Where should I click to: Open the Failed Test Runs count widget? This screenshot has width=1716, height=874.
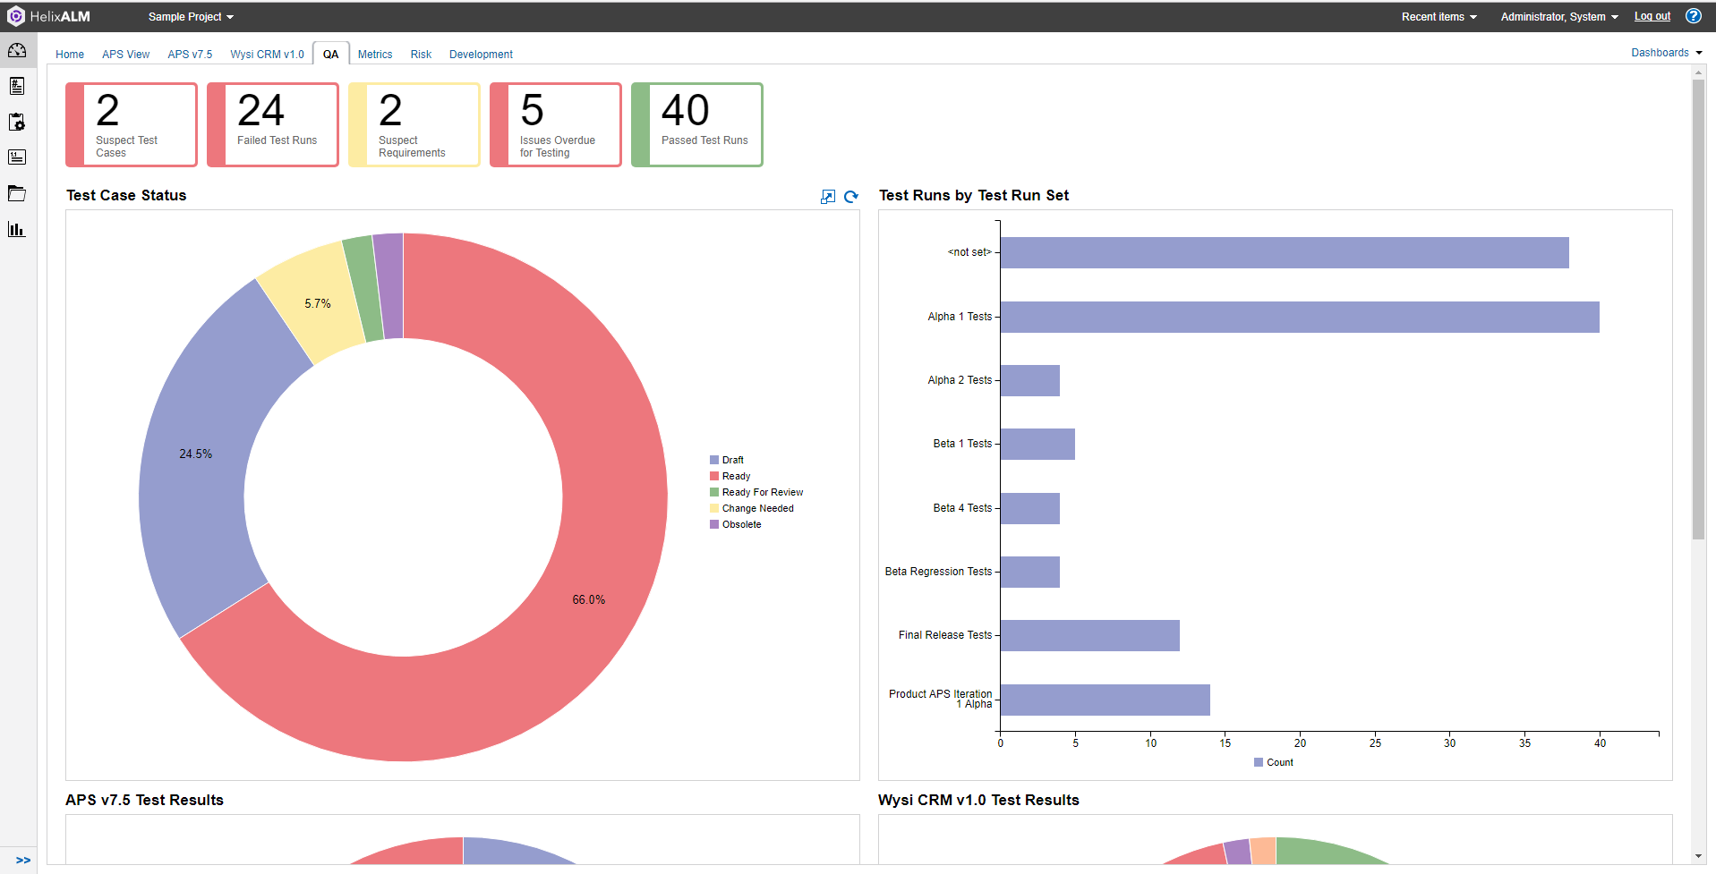coord(273,124)
